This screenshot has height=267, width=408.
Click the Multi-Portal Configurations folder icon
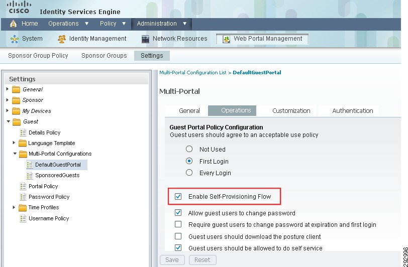(x=23, y=154)
